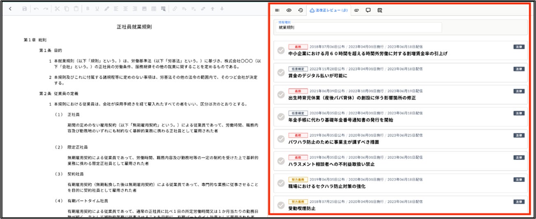Screen dimensions: 536x219
Task: Open 職場におけるセクハラ防止対策の強化 title
Action: 327,187
